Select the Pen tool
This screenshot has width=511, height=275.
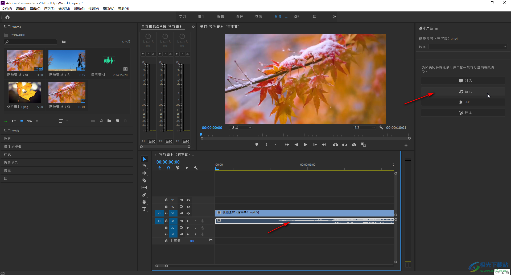[x=144, y=195]
